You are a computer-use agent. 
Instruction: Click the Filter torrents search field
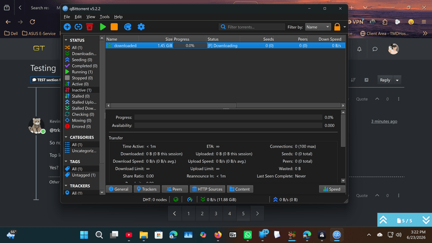coord(252,27)
